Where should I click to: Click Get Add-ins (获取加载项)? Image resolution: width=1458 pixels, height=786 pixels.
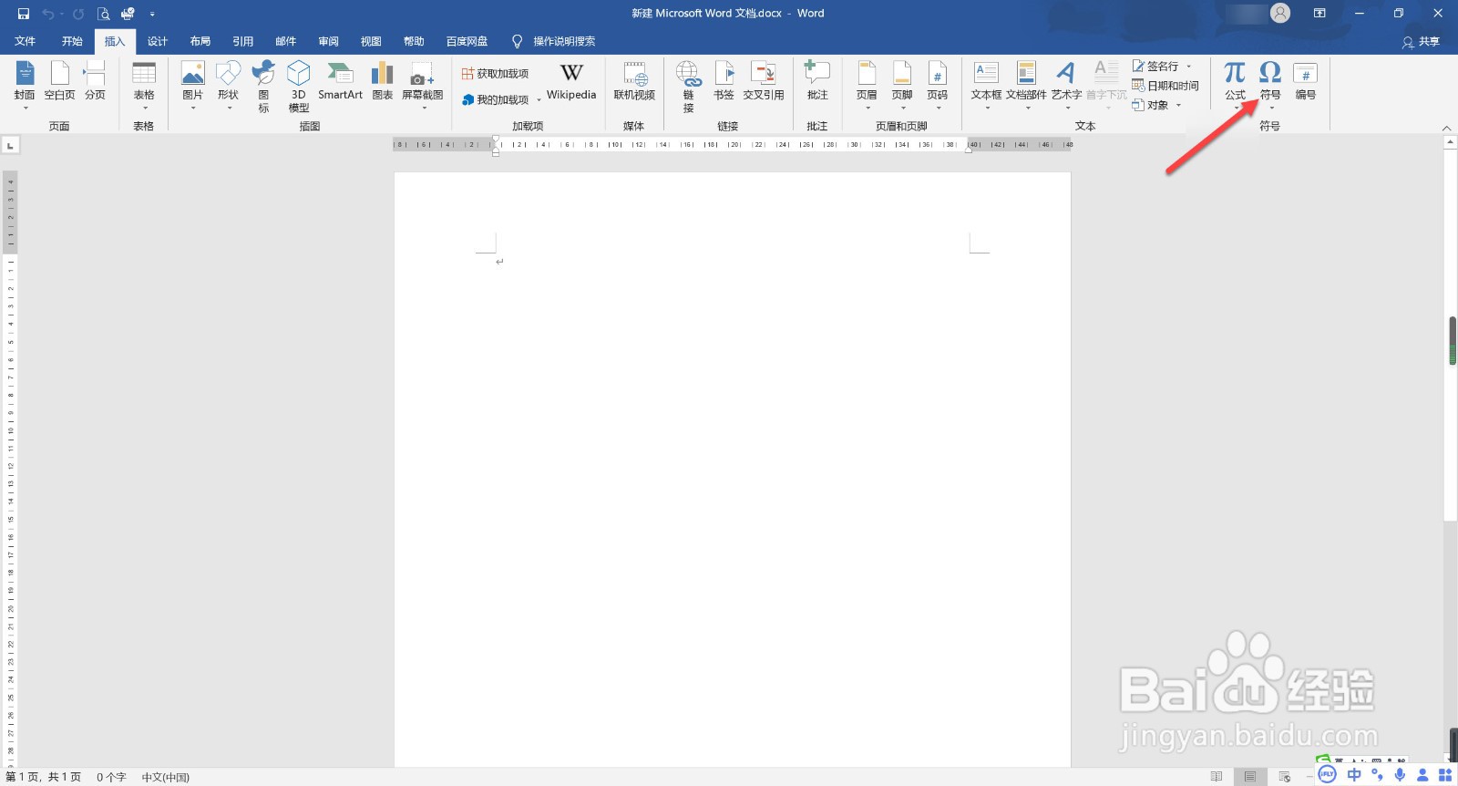click(x=495, y=74)
